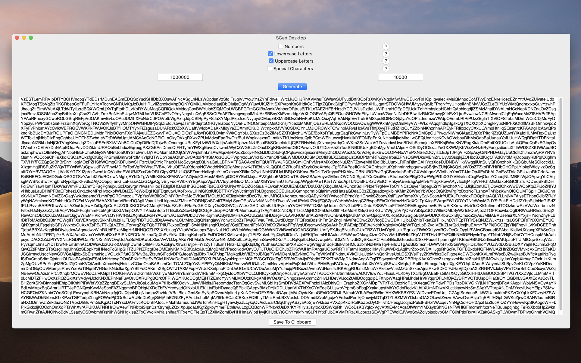581x363 pixels.
Task: Open help for Uppercase Letters option
Action: [x=386, y=61]
